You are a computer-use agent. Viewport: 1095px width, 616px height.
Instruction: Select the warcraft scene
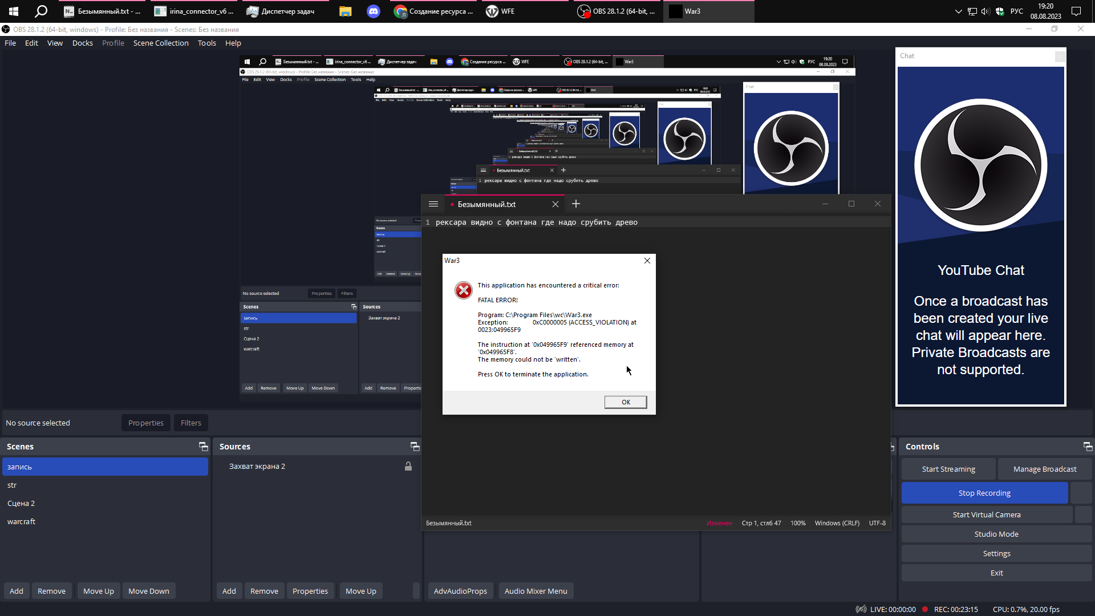105,521
